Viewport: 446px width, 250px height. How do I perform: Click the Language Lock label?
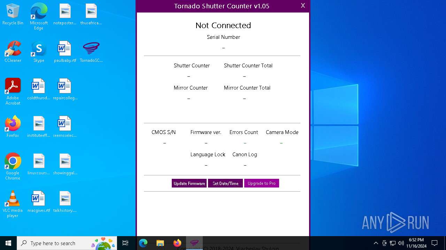pyautogui.click(x=208, y=155)
